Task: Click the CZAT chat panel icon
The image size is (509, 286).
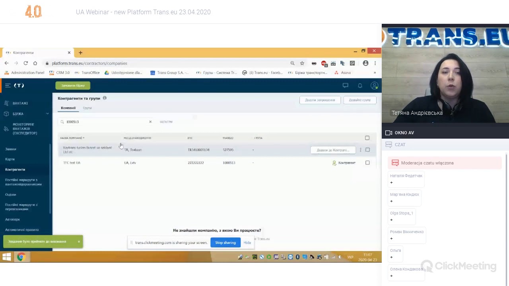Action: click(x=389, y=145)
